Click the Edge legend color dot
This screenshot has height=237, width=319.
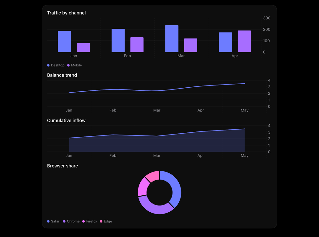pos(101,221)
